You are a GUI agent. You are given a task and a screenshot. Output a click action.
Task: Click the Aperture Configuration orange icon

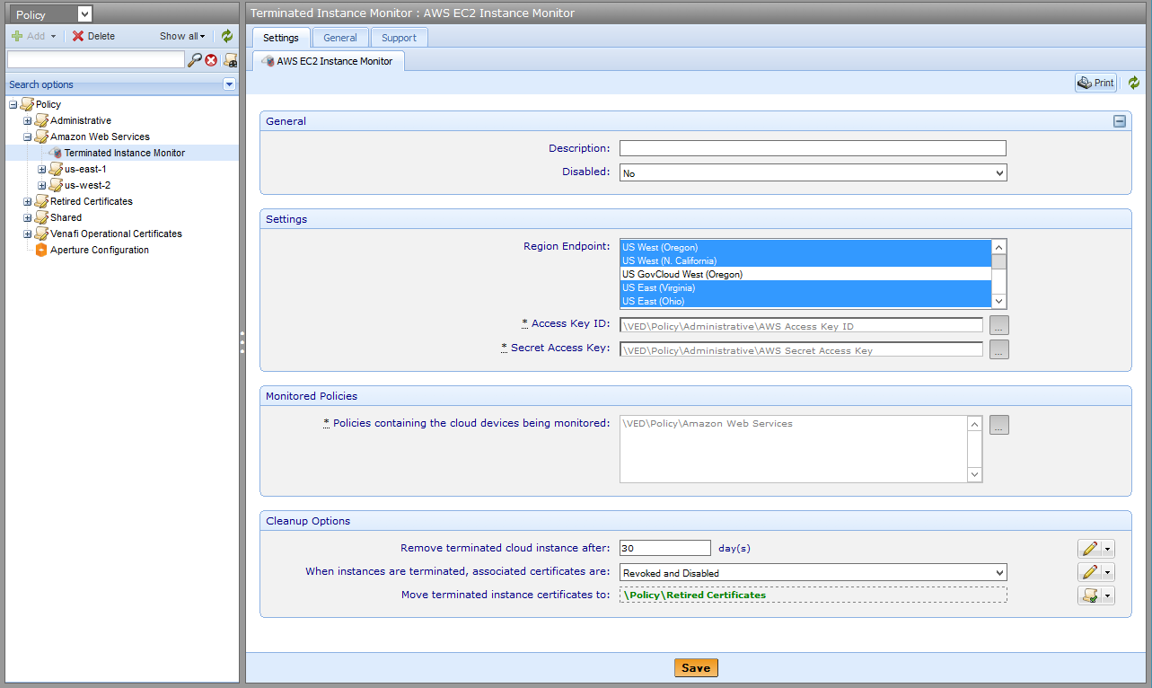[x=40, y=250]
